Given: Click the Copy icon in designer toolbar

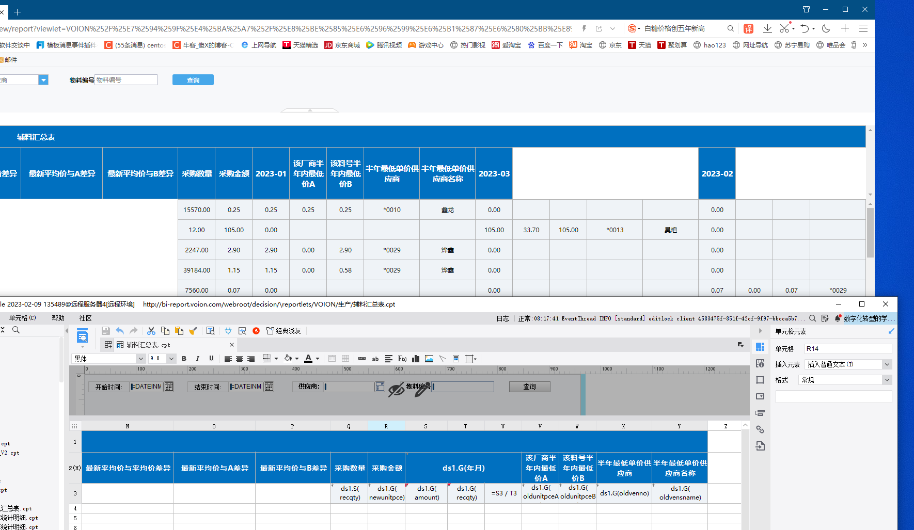Looking at the screenshot, I should pyautogui.click(x=165, y=331).
